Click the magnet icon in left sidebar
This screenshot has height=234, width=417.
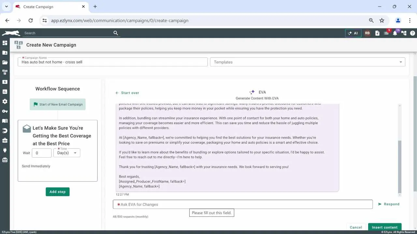[5, 131]
